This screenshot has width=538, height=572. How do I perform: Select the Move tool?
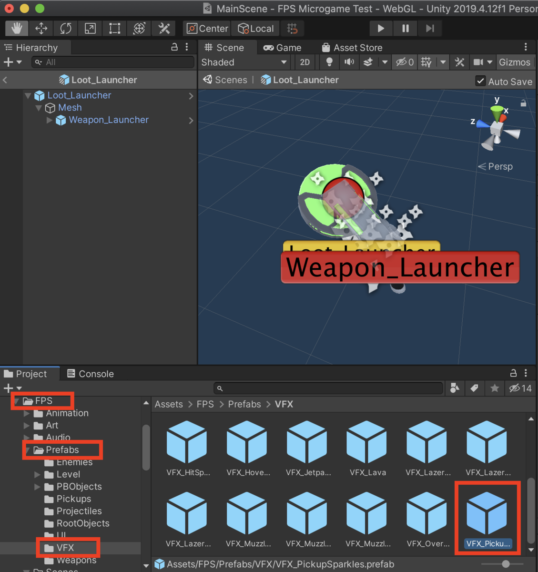point(41,29)
